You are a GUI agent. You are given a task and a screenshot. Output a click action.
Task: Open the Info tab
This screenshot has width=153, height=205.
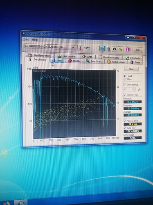[58, 60]
